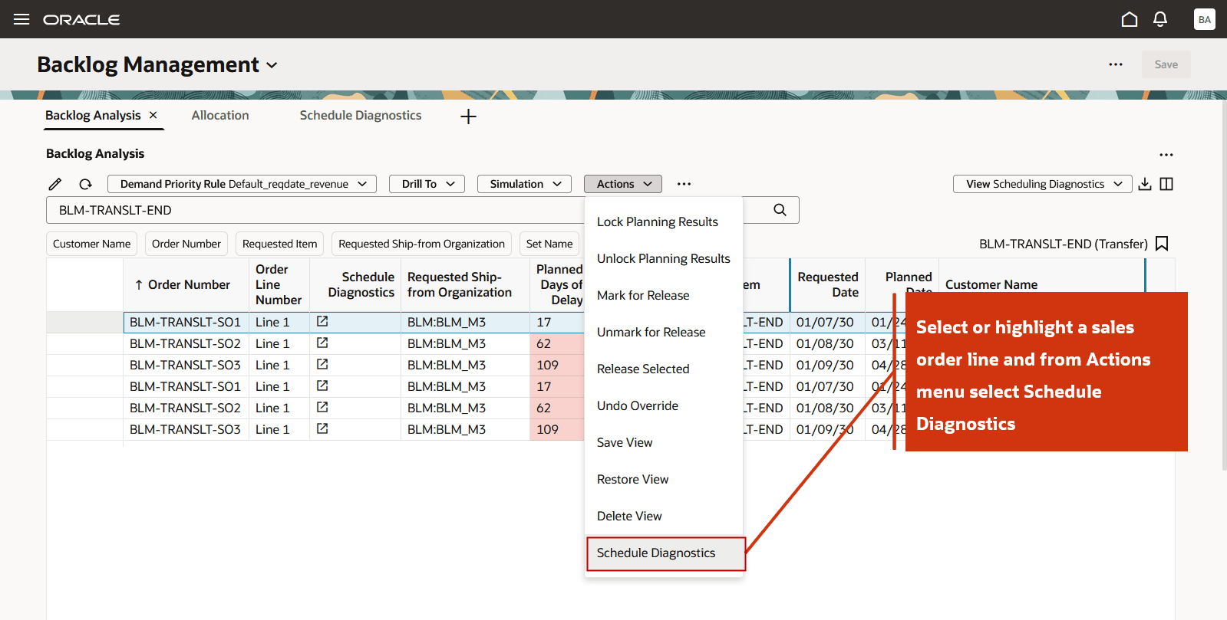Open schedule diagnostics icon for first BLM-TRANSLT-SO1 row

pyautogui.click(x=322, y=321)
